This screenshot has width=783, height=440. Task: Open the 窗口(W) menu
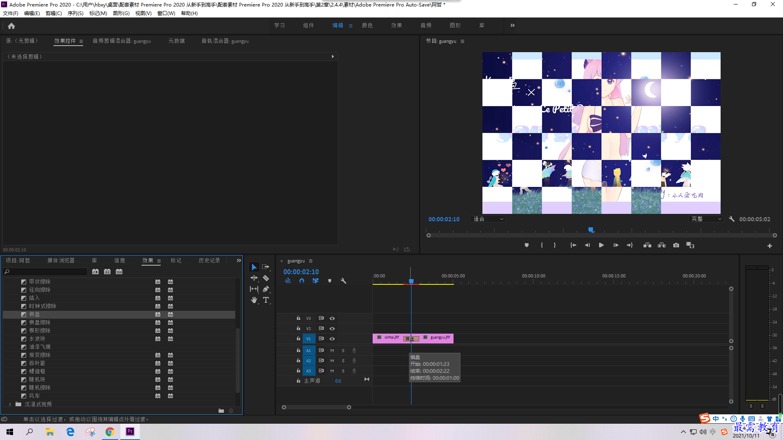coord(166,13)
